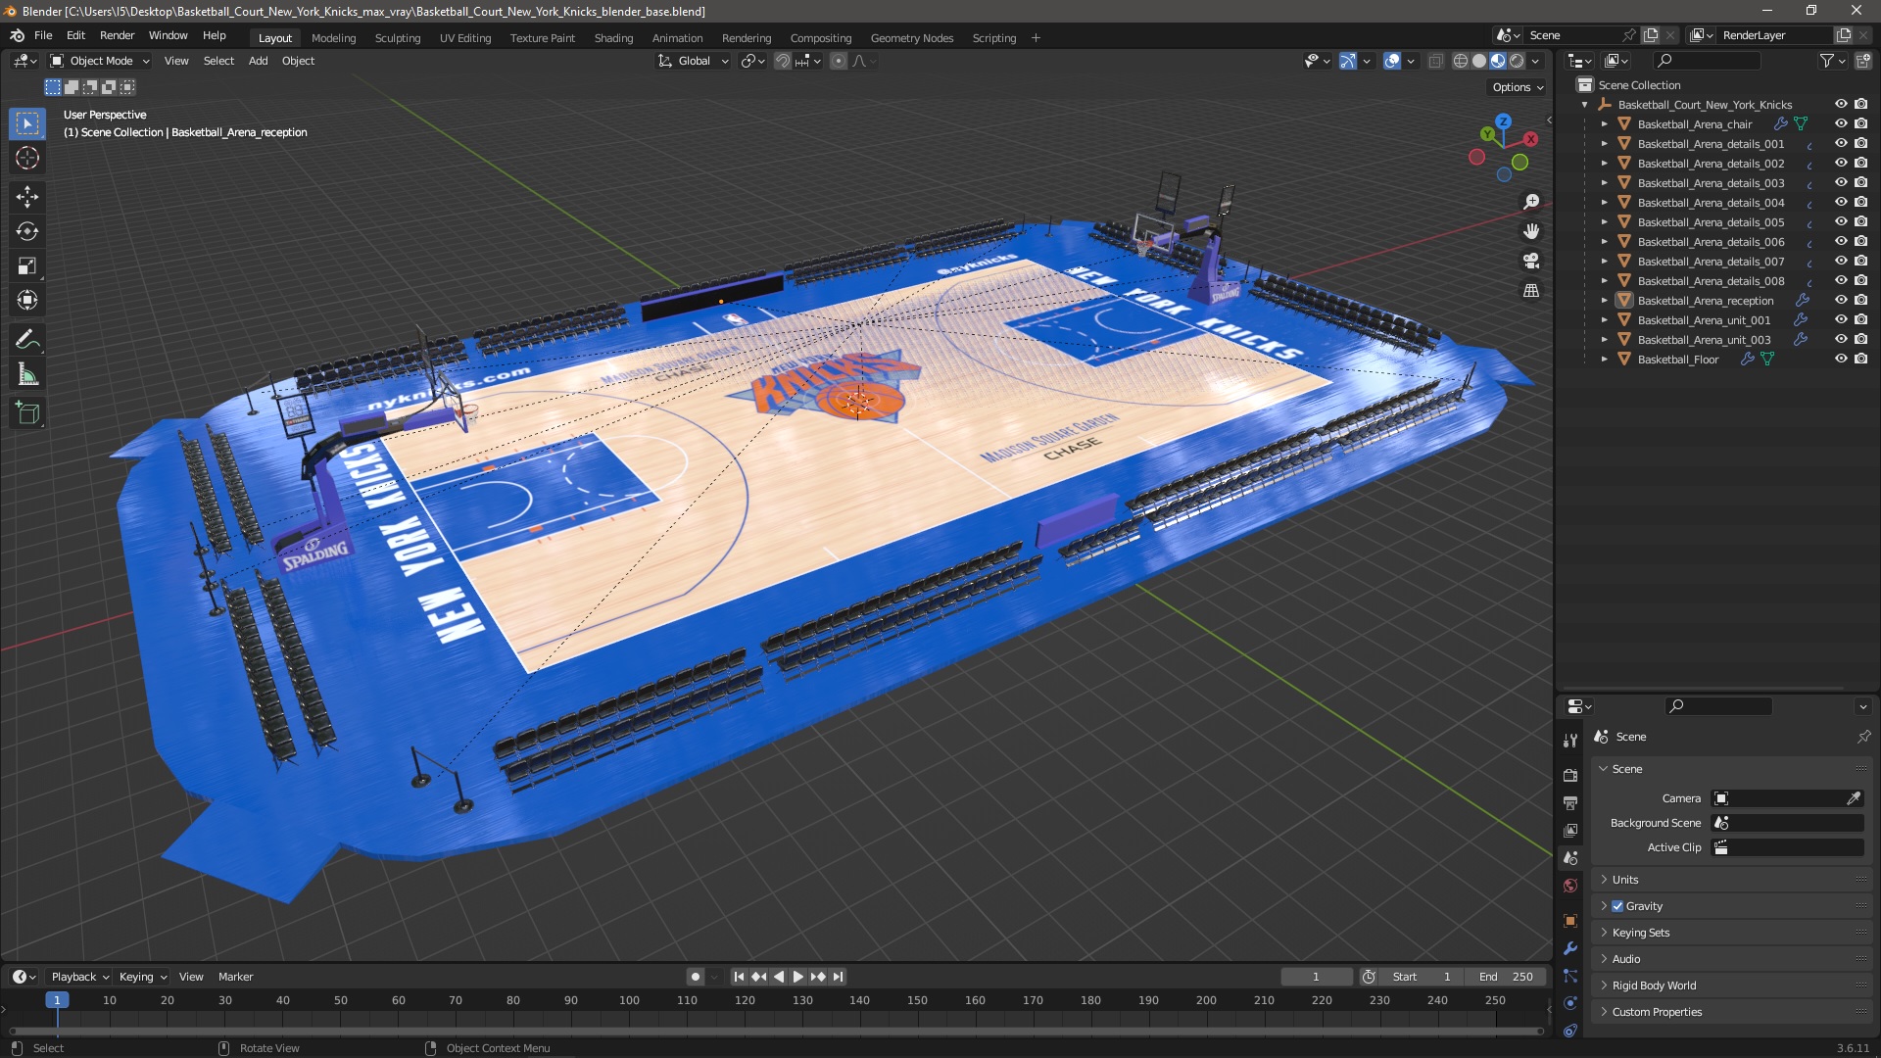The width and height of the screenshot is (1881, 1058).
Task: Select the Add Cube tool
Action: click(27, 413)
